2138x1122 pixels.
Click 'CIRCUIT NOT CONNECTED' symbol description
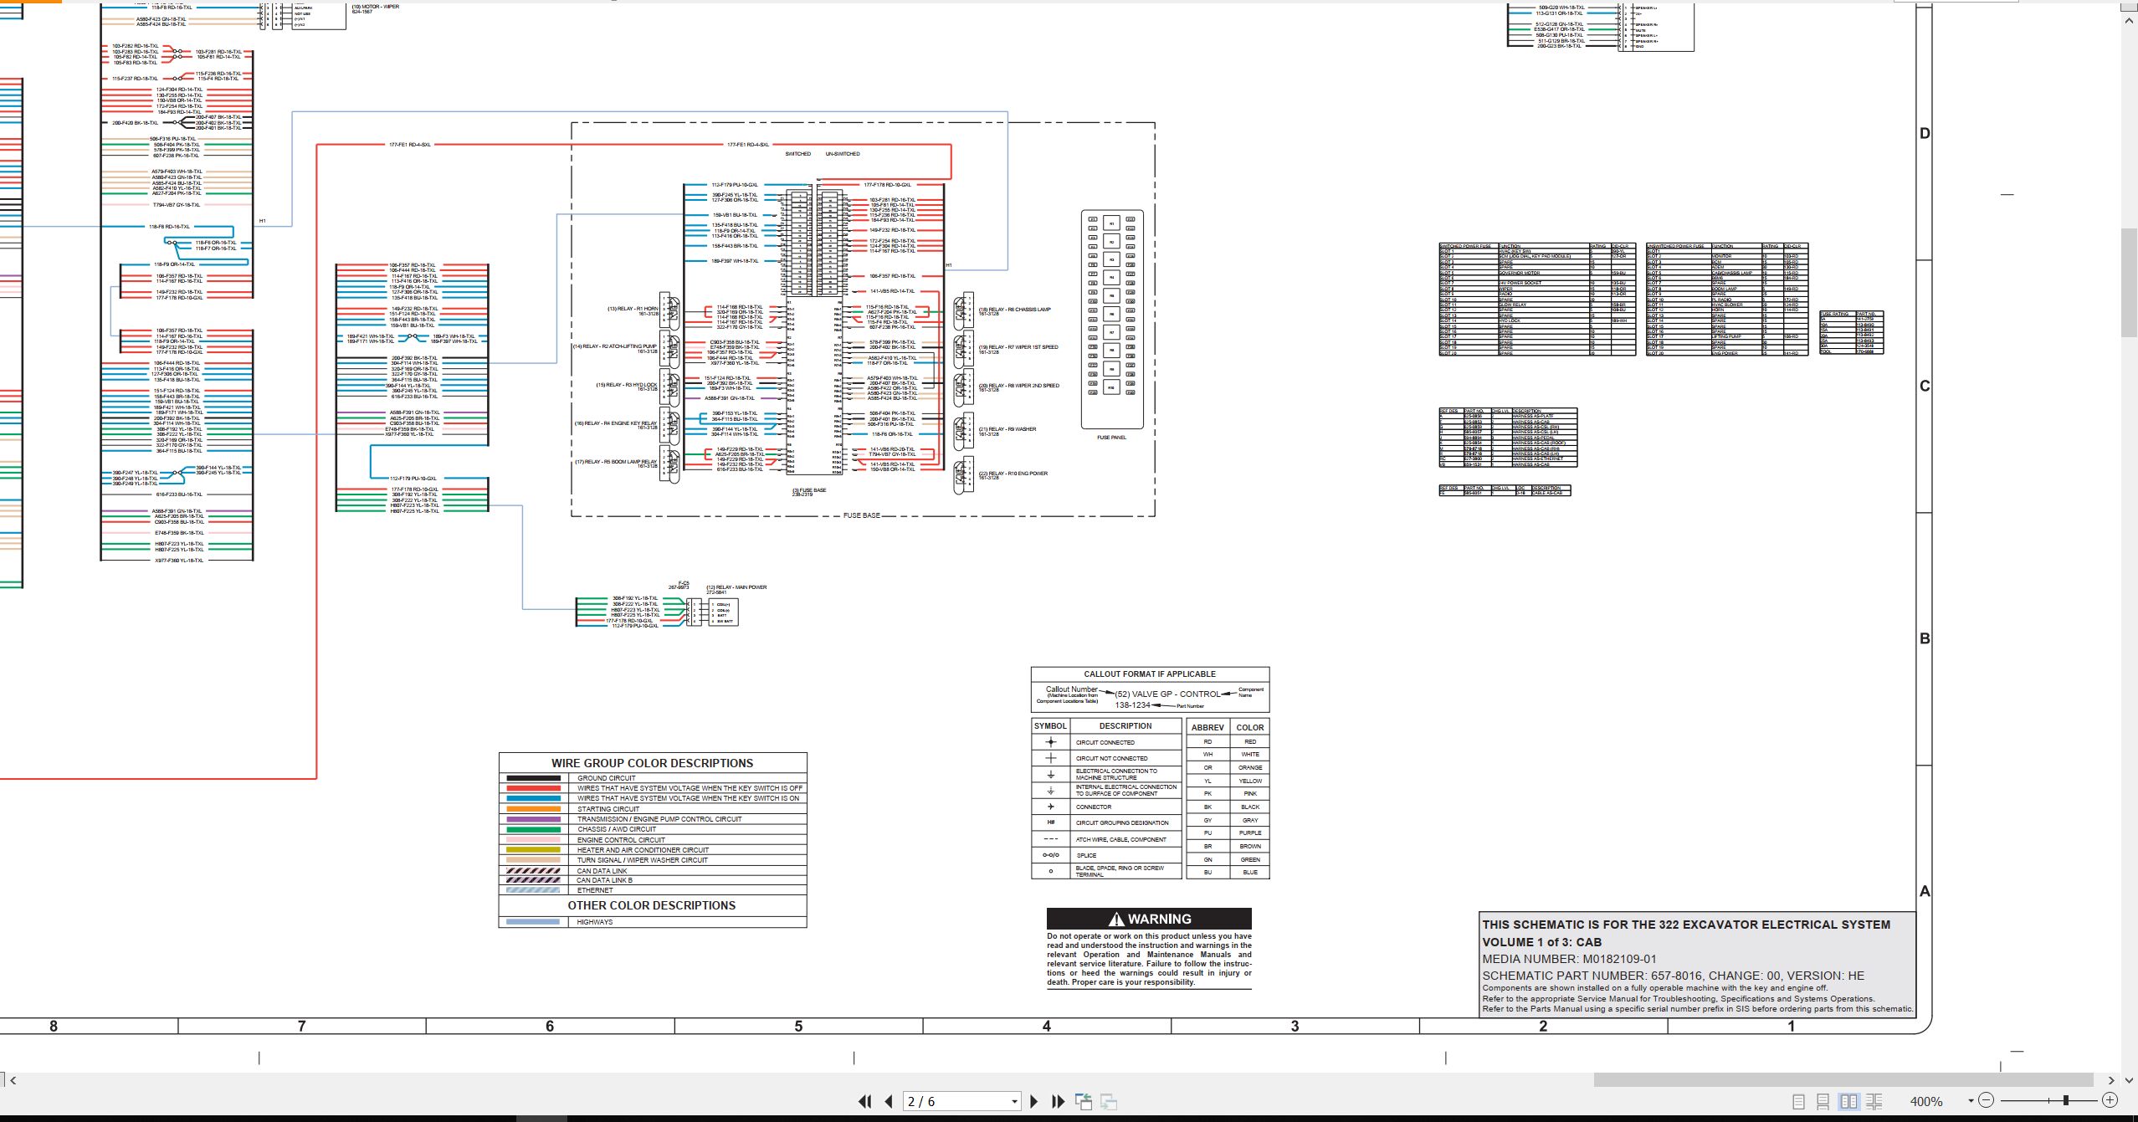[x=1111, y=759]
